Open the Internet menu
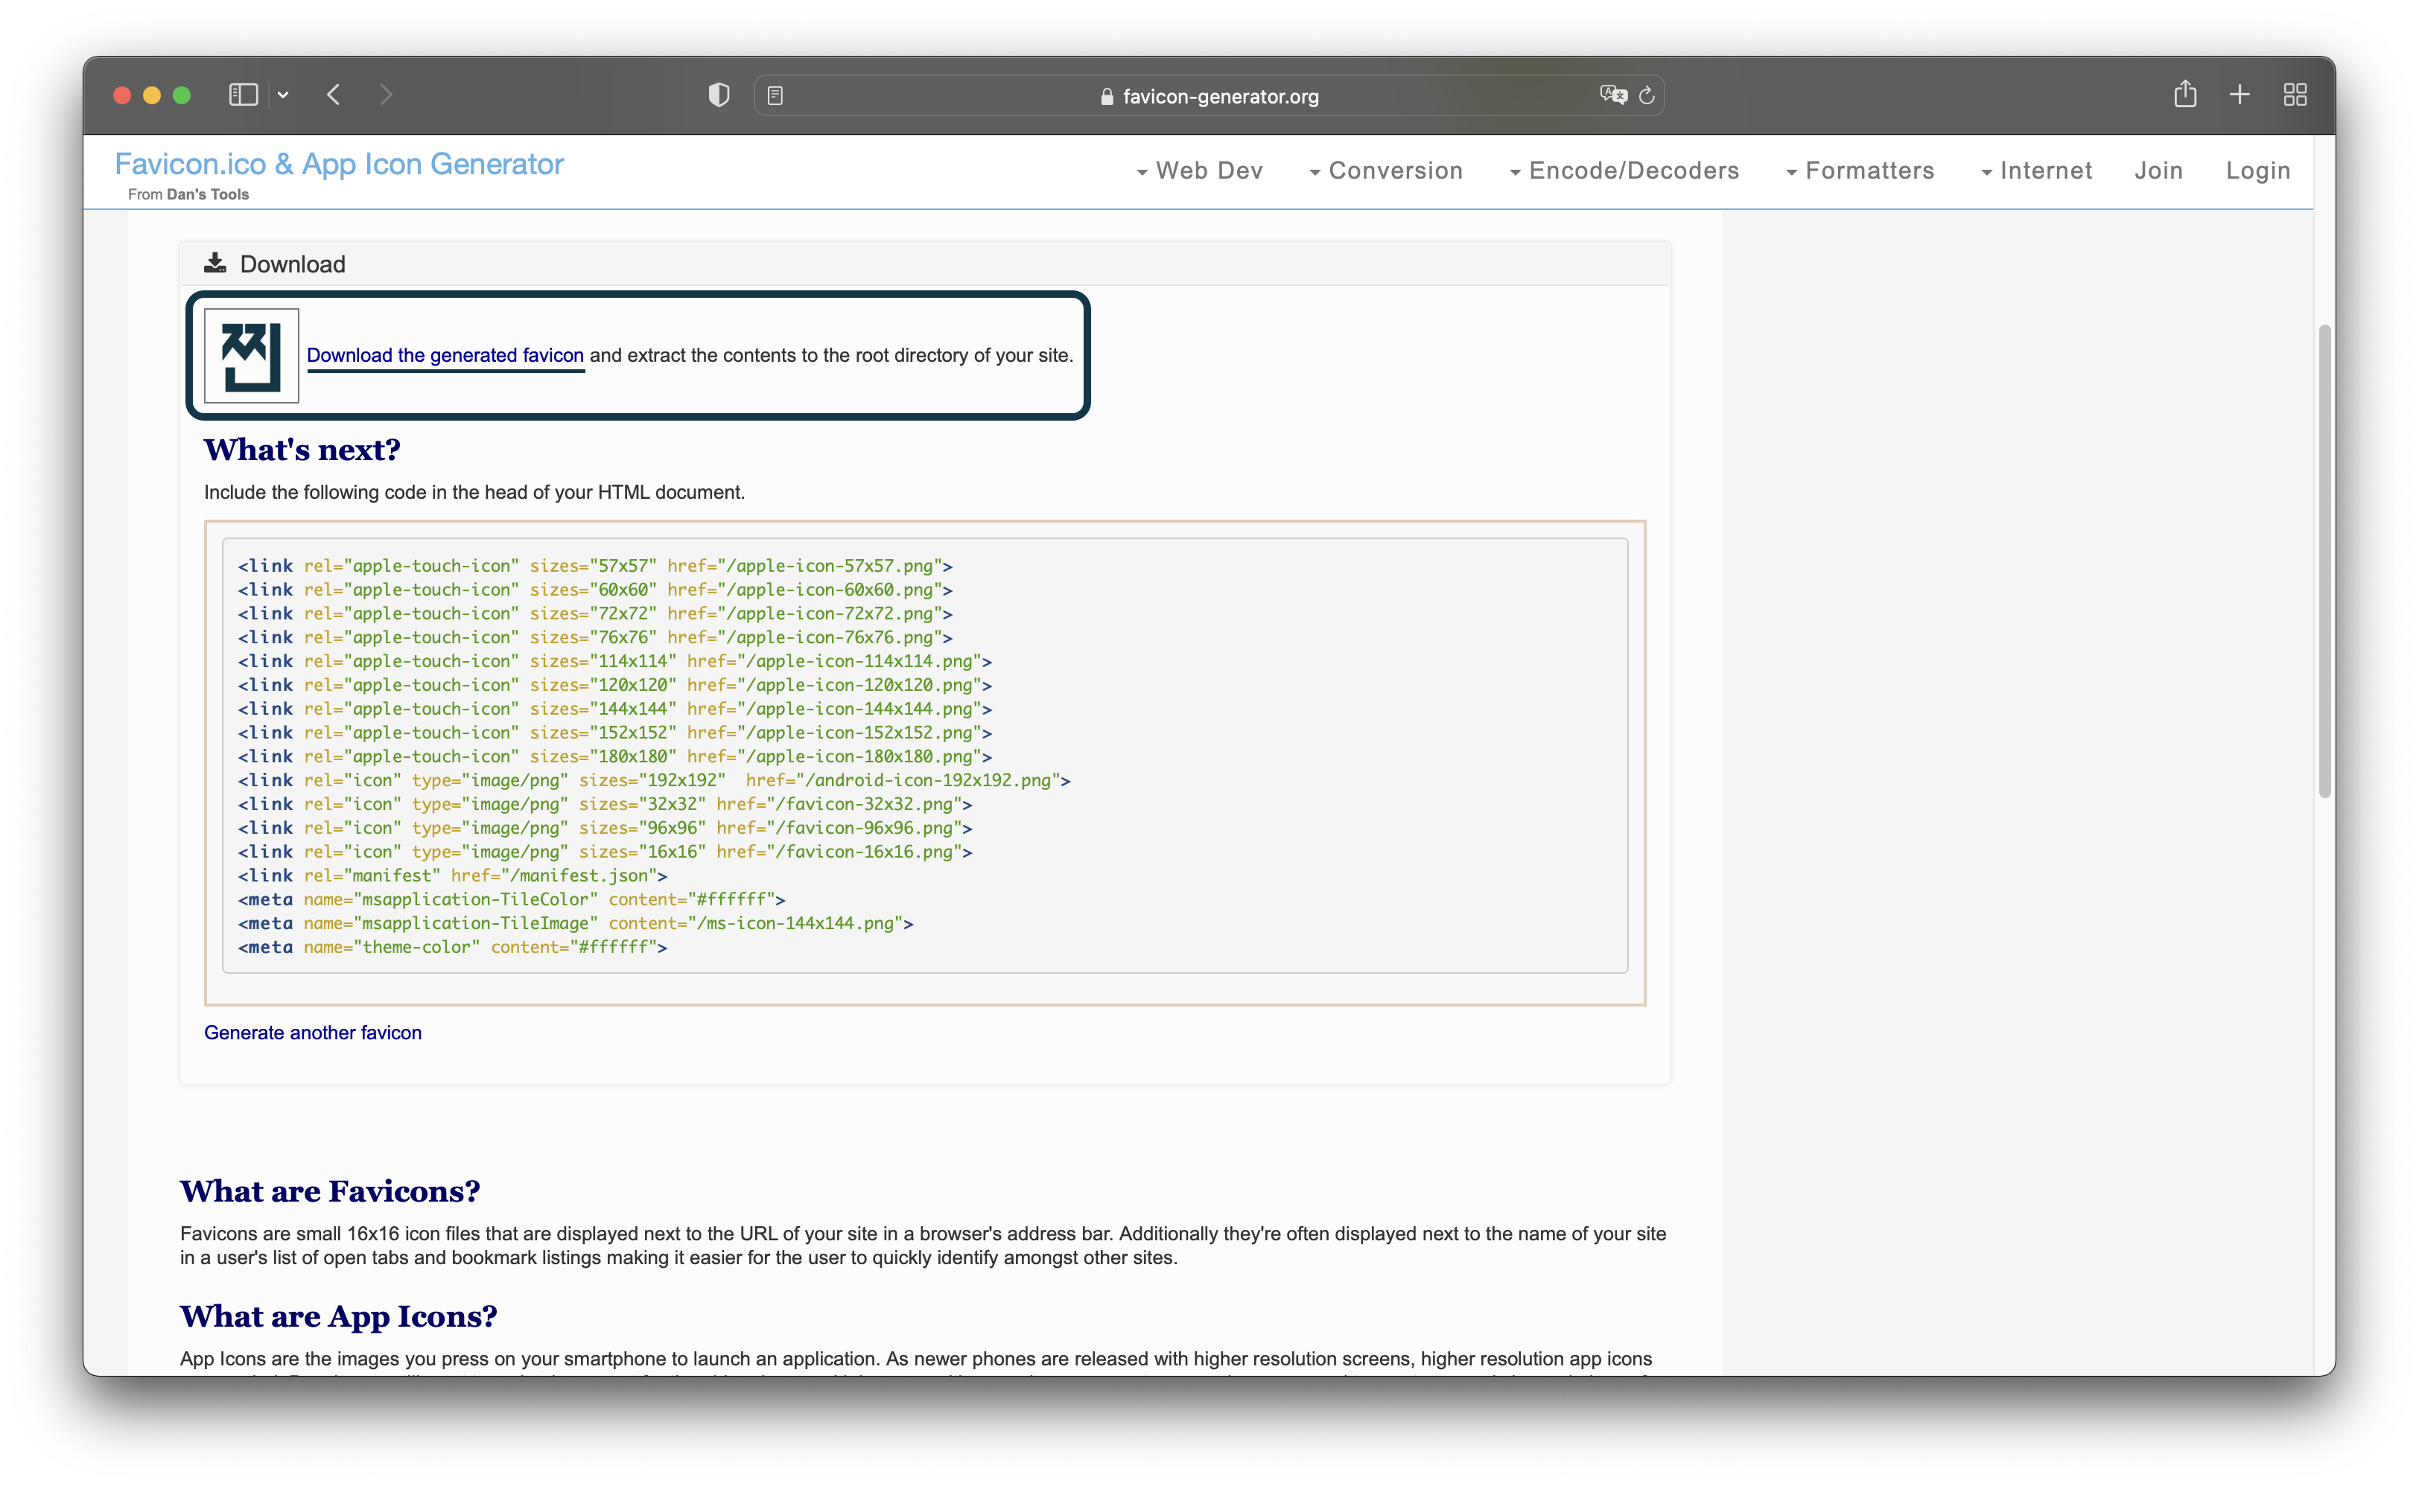The image size is (2419, 1486). click(x=2037, y=171)
